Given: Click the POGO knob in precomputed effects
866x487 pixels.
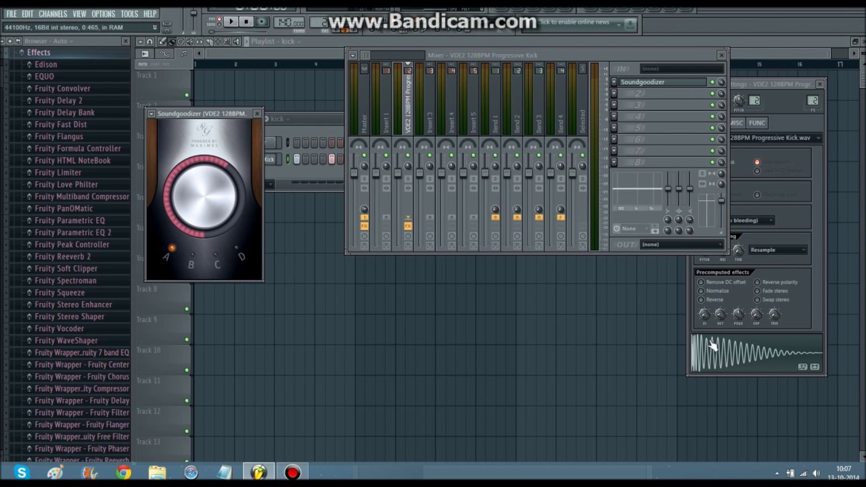Looking at the screenshot, I should click(738, 314).
